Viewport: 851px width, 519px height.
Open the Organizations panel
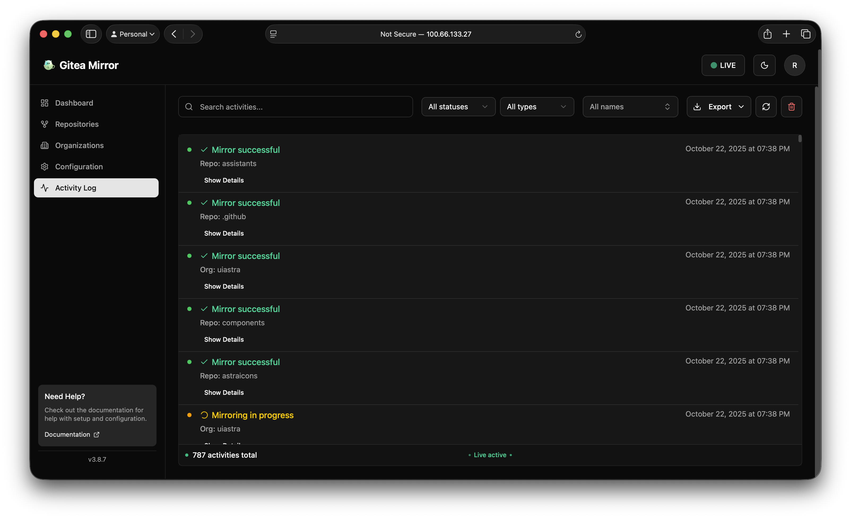pyautogui.click(x=79, y=145)
